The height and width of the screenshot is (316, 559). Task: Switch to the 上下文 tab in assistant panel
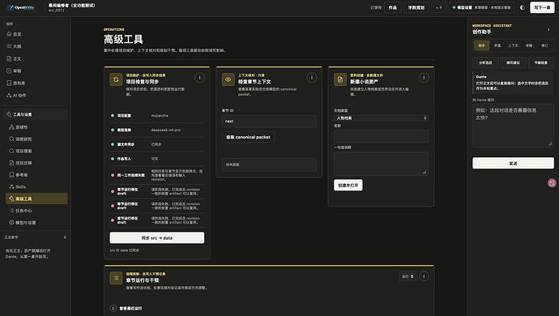[513, 45]
